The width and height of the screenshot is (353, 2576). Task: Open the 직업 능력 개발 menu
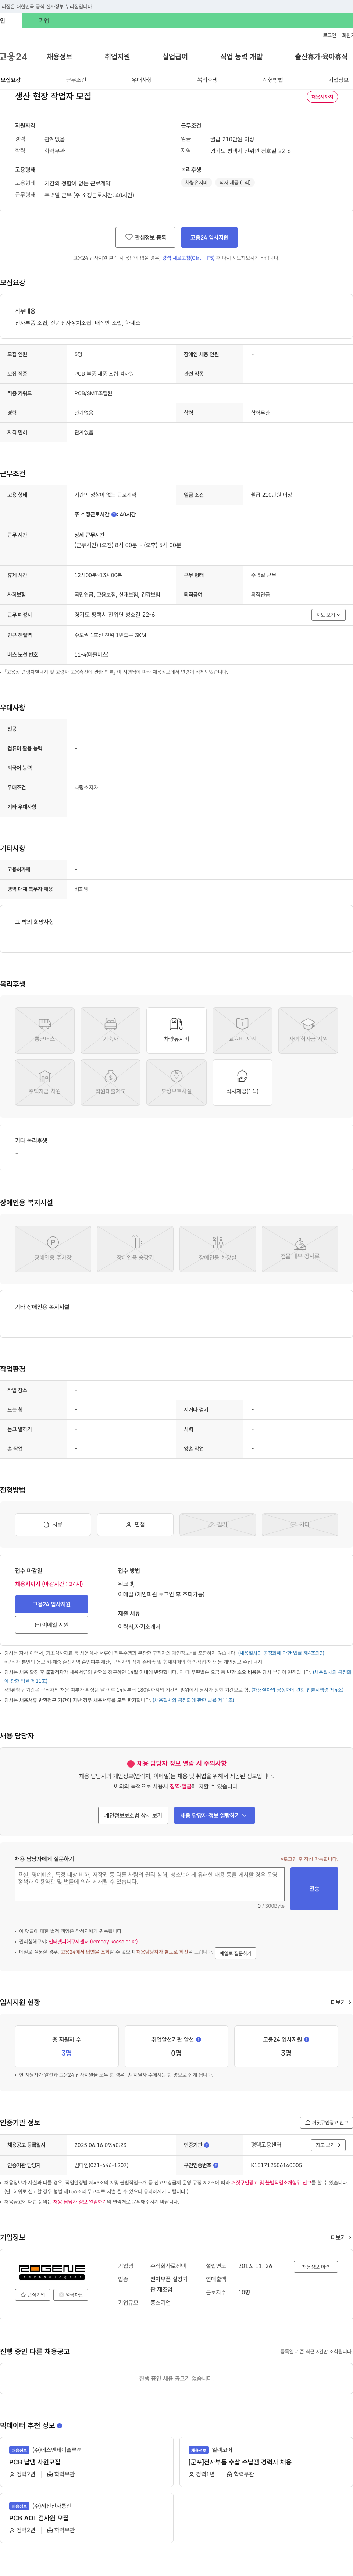coord(241,57)
